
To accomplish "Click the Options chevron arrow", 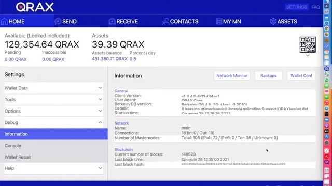I will pyautogui.click(x=100, y=111).
